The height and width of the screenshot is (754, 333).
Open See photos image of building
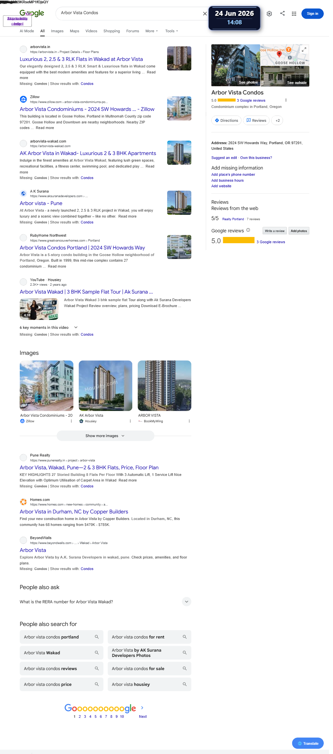[236, 65]
